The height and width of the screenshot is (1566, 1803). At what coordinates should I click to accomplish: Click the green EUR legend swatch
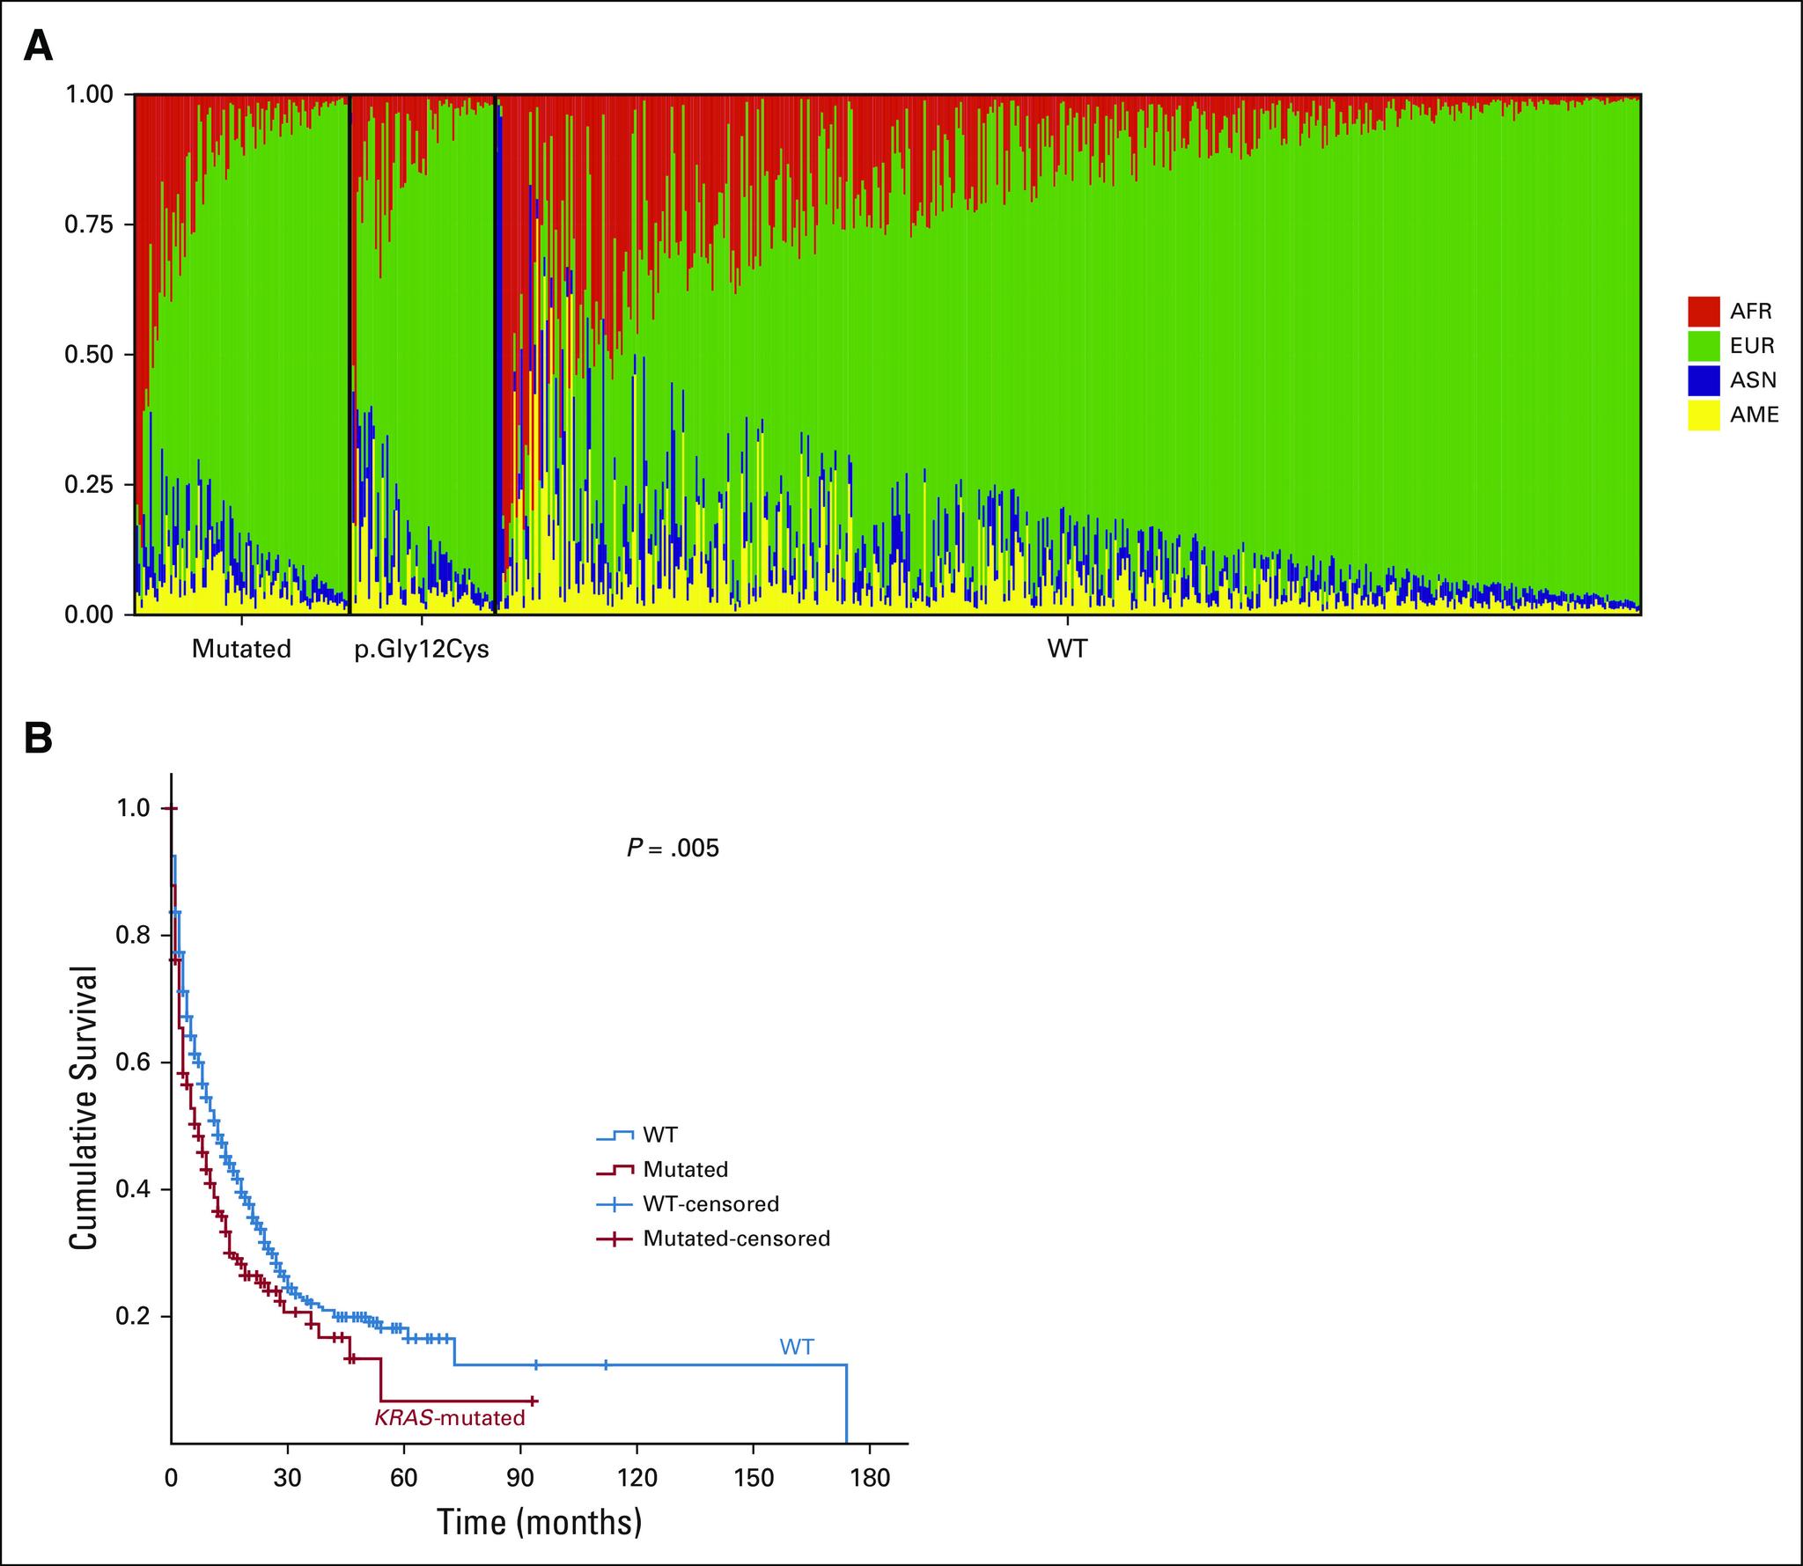coord(1704,345)
